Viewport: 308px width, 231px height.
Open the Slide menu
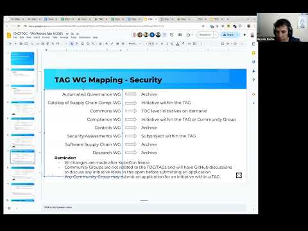(x=55, y=37)
